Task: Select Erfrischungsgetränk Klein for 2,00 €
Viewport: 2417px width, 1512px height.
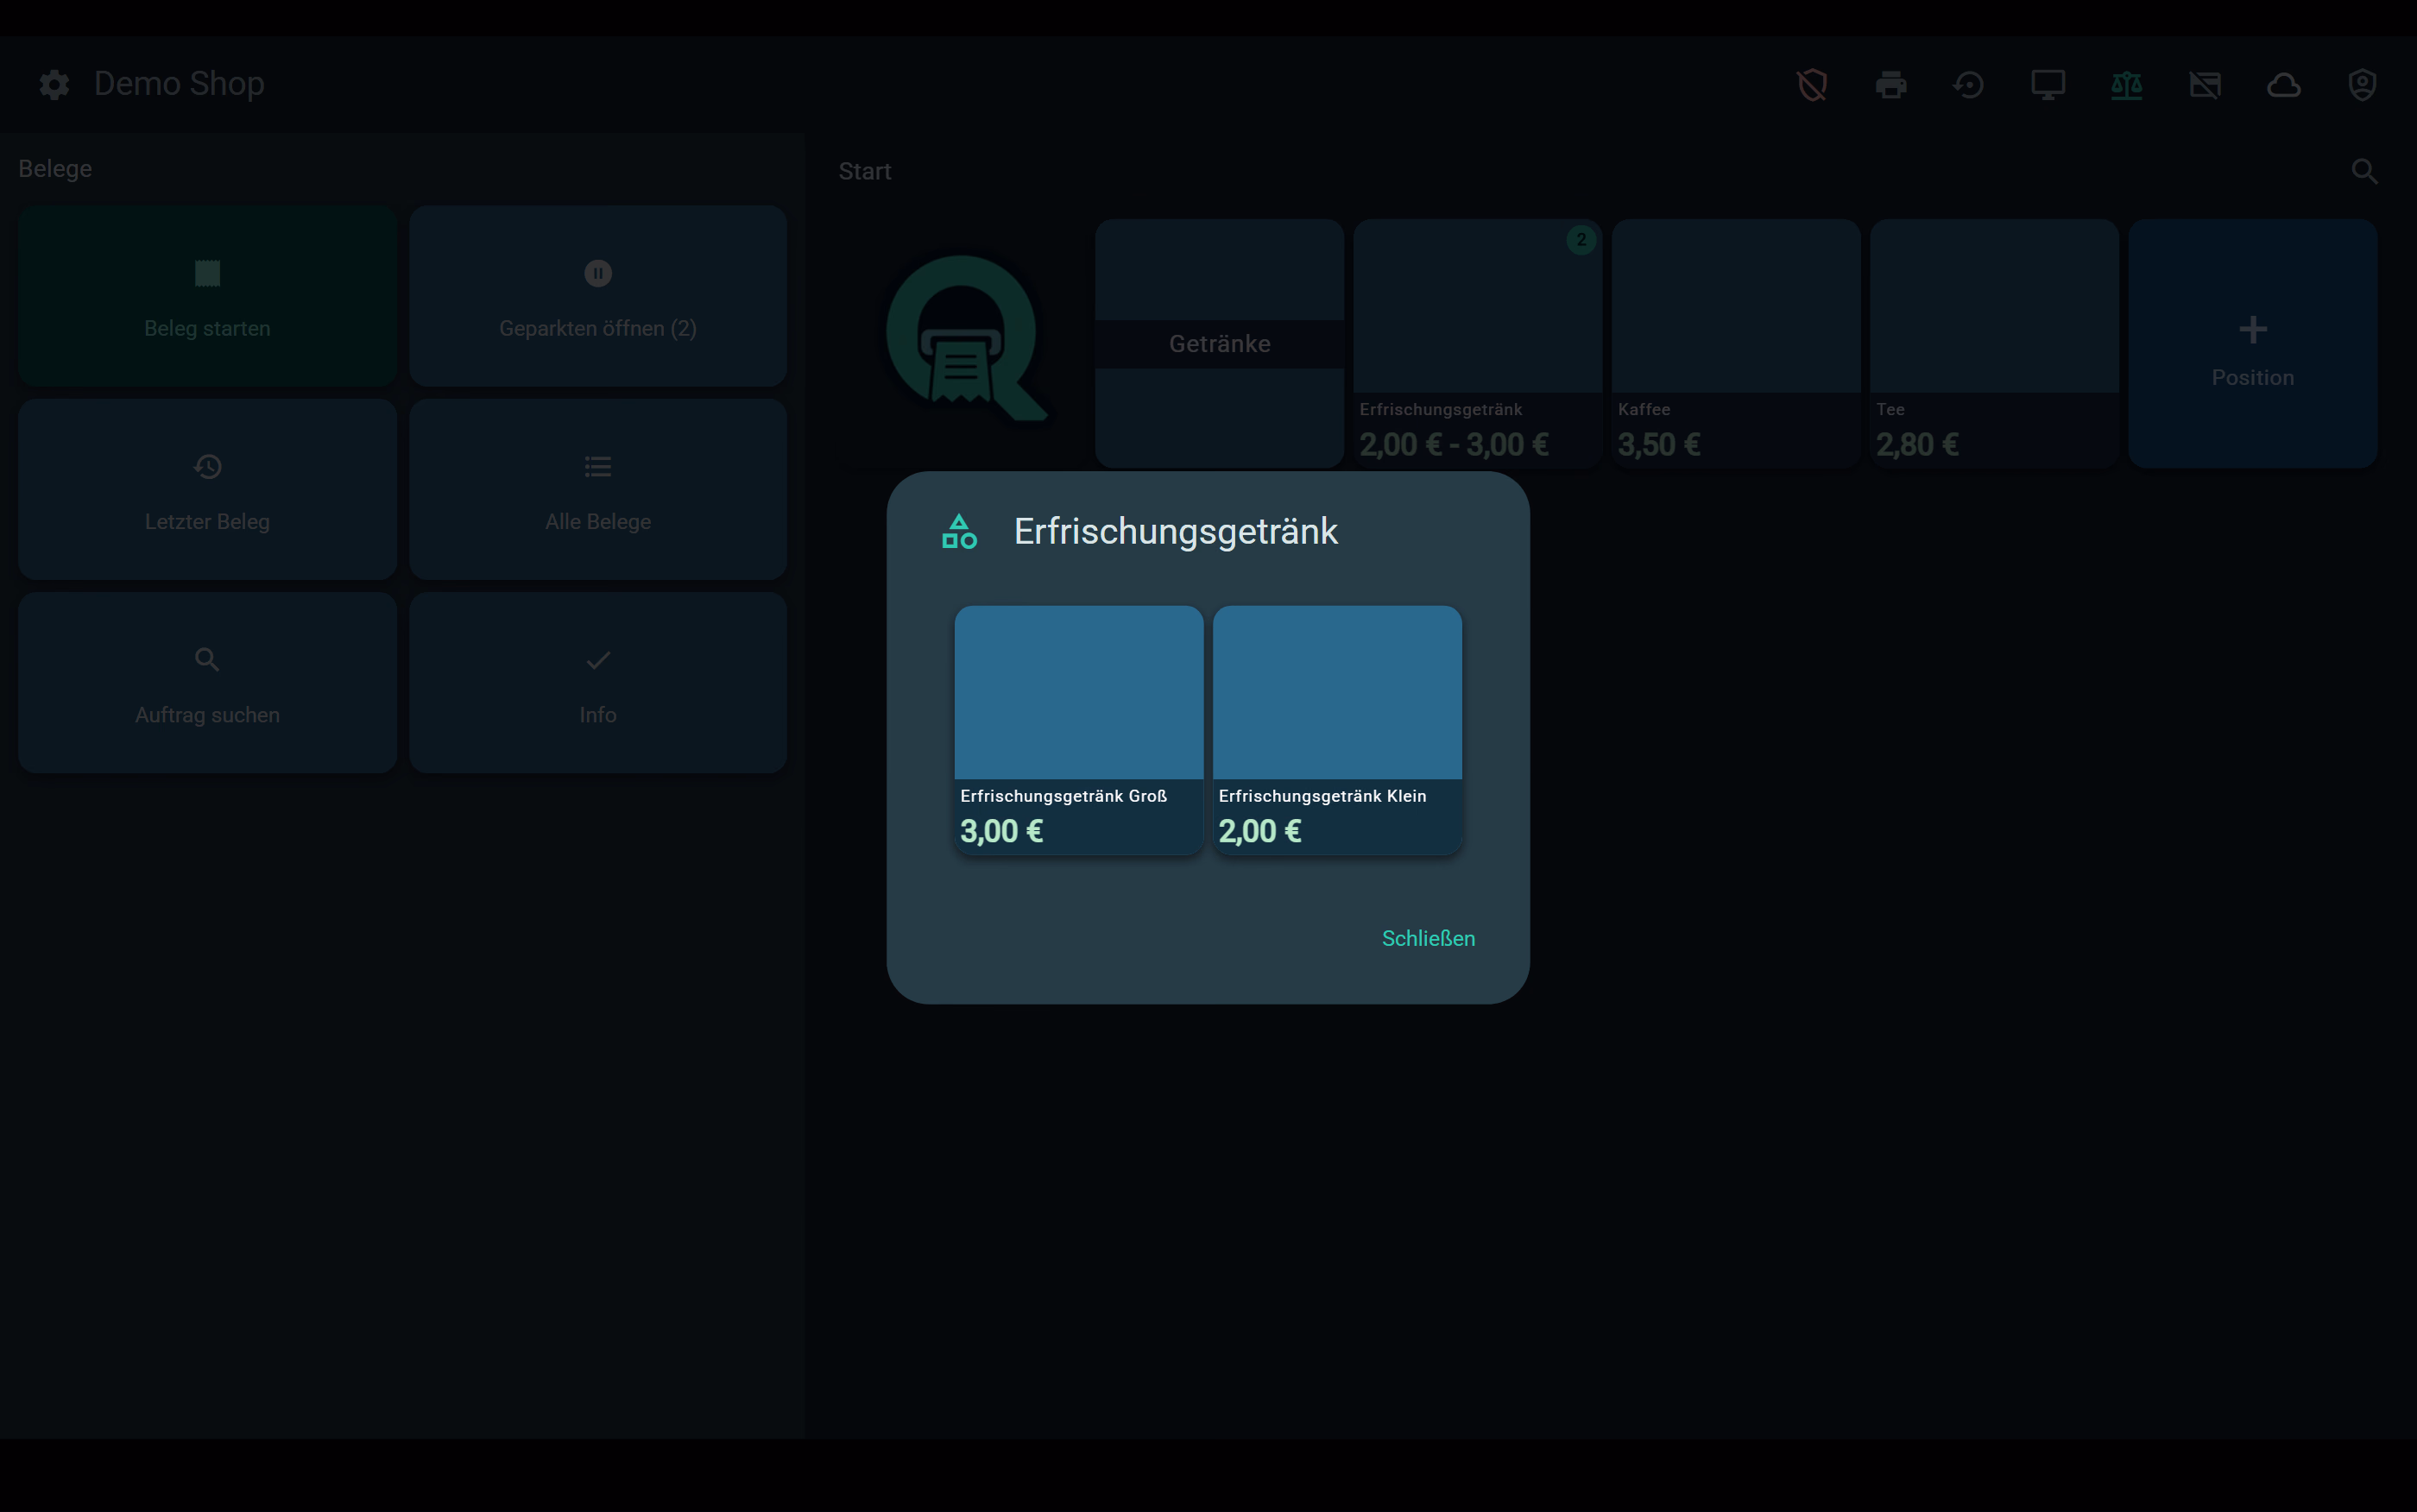Action: point(1337,730)
